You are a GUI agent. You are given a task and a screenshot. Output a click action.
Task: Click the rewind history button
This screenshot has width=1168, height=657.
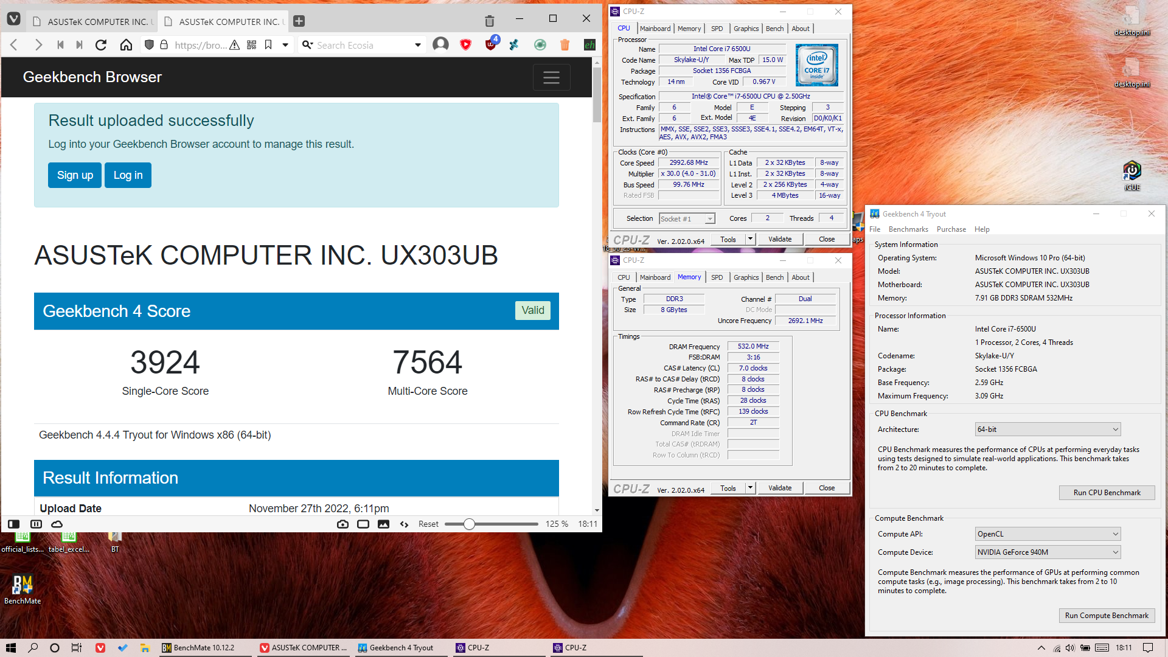pyautogui.click(x=60, y=45)
